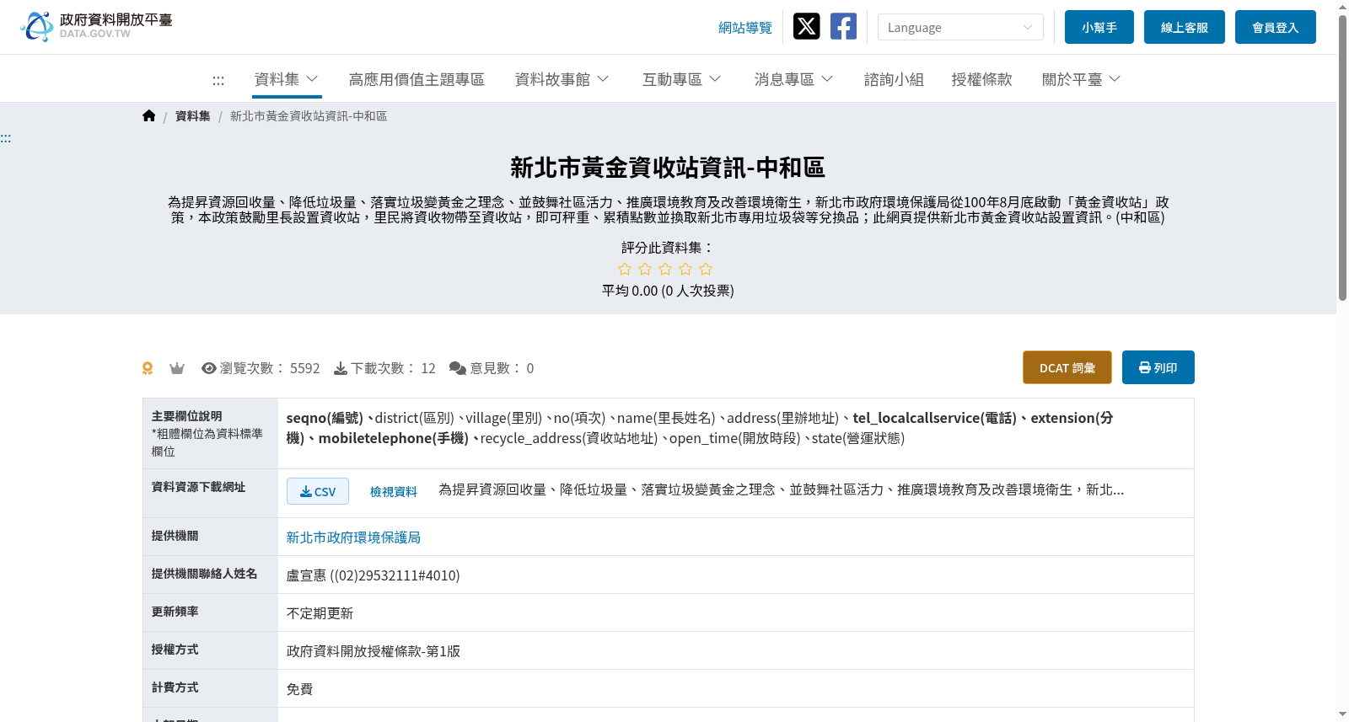Click the 資料資源下載網址 row label
Screen dimensions: 1349x722
point(199,487)
